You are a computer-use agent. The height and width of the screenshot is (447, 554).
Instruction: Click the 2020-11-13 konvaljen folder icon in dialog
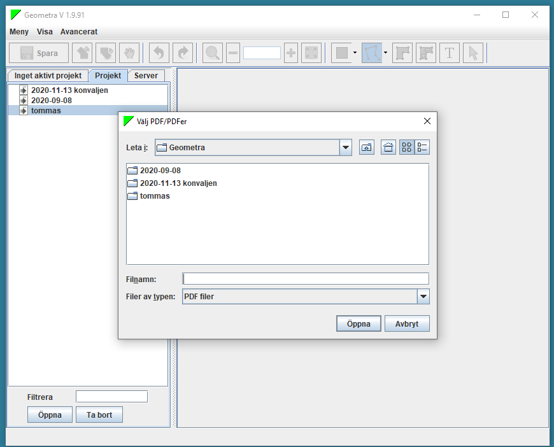tap(132, 183)
